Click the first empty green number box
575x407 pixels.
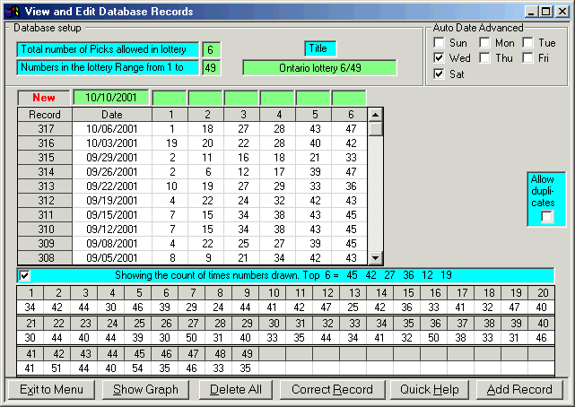169,98
